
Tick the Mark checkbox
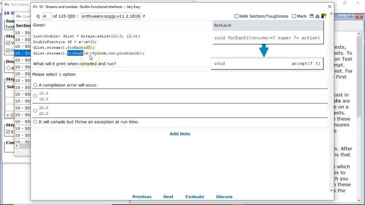click(294, 16)
